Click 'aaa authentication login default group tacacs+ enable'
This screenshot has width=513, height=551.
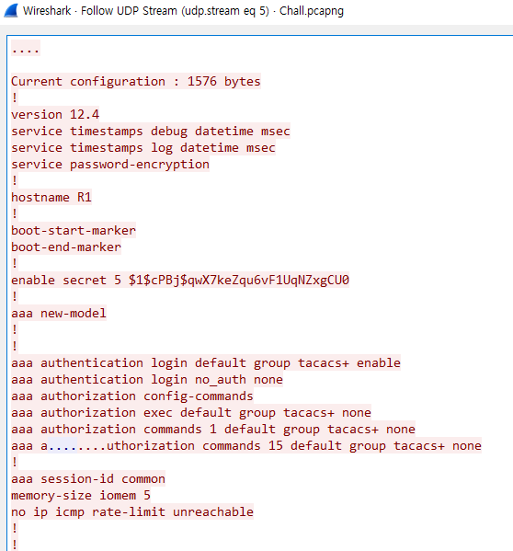pyautogui.click(x=206, y=363)
